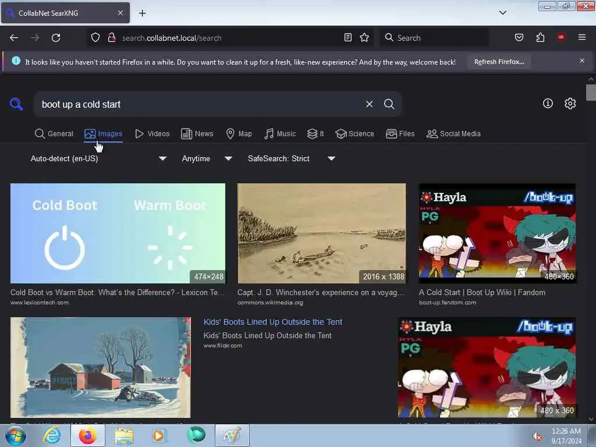Click the insecure connection padlock icon
The image size is (596, 447).
point(111,38)
